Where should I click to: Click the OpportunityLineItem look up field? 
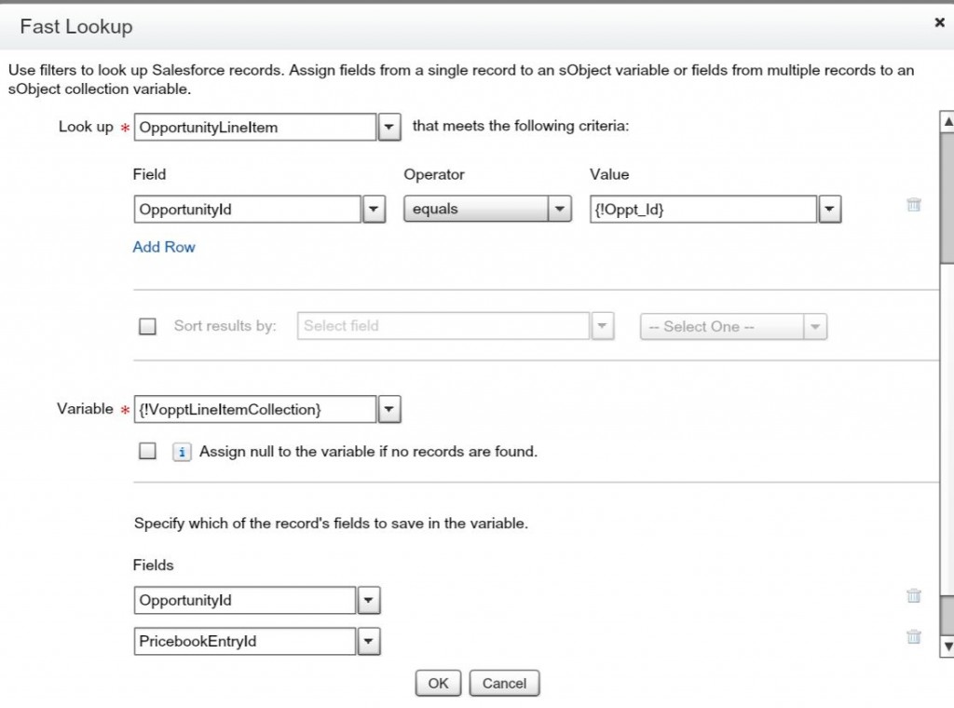254,128
